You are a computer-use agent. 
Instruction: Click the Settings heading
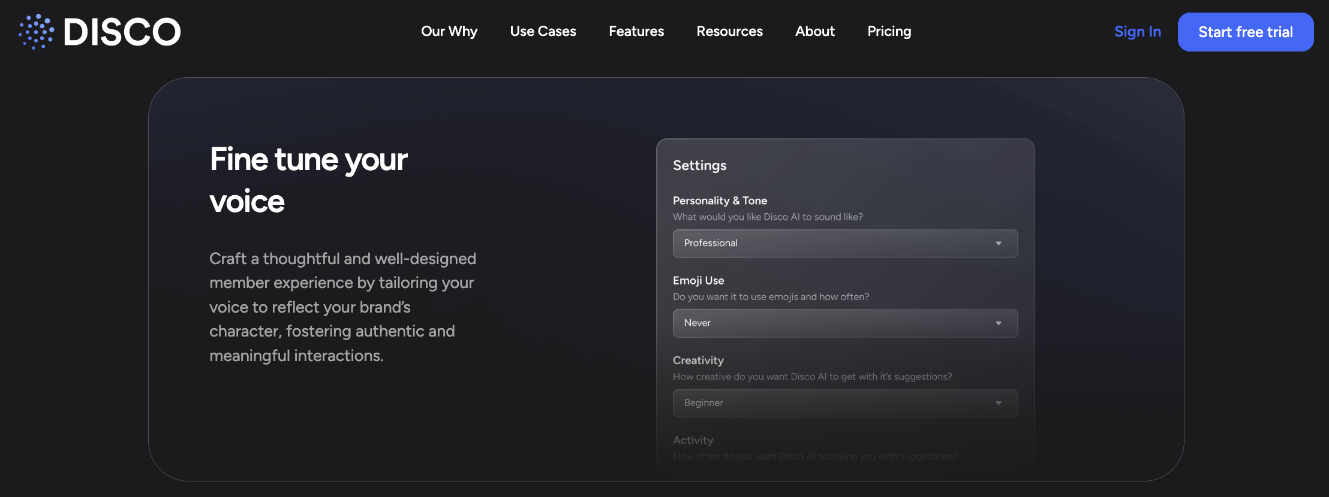[x=699, y=166]
